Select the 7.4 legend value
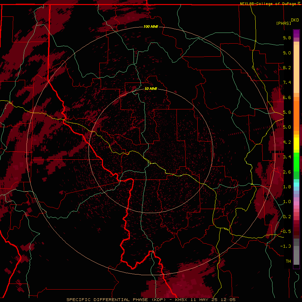Image resolution: width=302 pixels, height=302 pixels. point(287,83)
